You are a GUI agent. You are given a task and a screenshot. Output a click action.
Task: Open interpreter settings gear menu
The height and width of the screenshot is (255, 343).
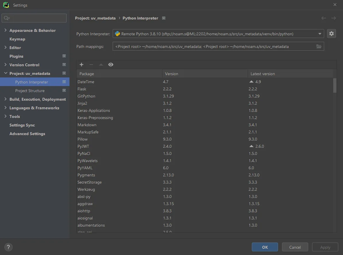pyautogui.click(x=332, y=34)
